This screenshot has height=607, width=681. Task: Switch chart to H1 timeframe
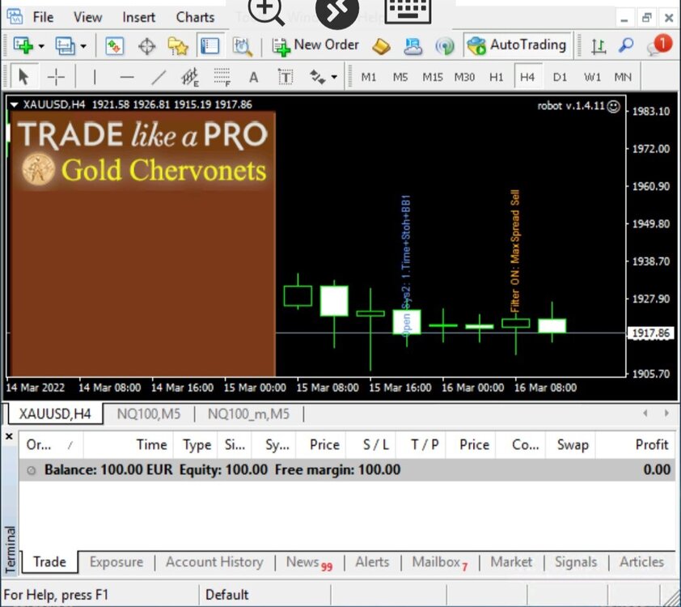(496, 77)
